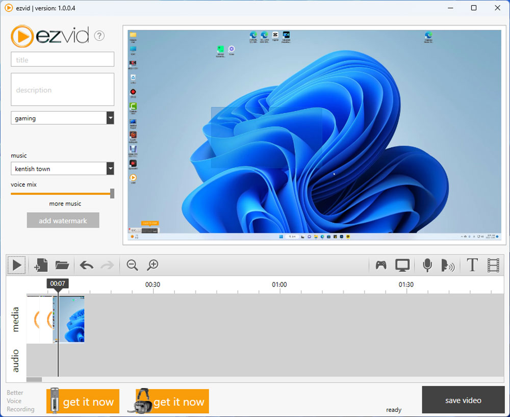The height and width of the screenshot is (417, 510).
Task: Expand the kentish town music dropdown
Action: [x=110, y=169]
